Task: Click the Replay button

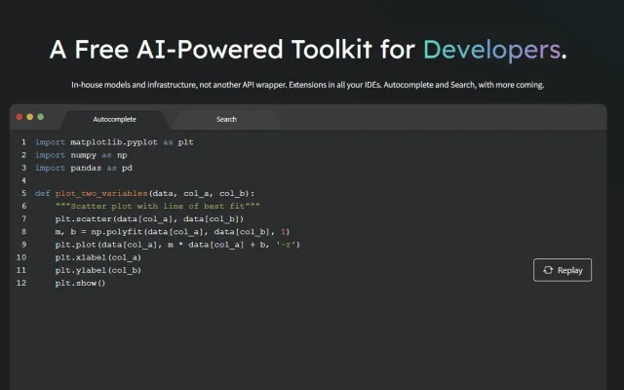Action: [x=563, y=270]
